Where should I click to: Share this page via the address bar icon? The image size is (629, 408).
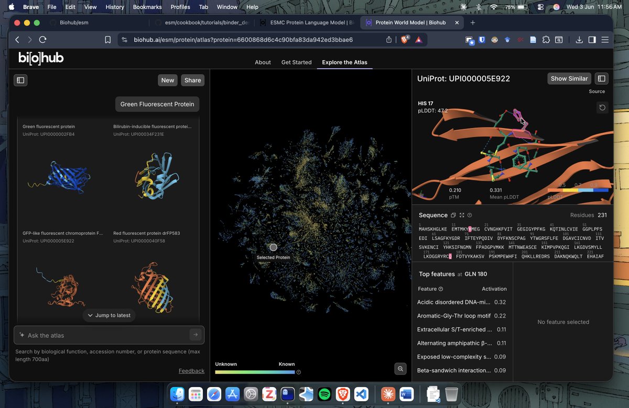(389, 40)
